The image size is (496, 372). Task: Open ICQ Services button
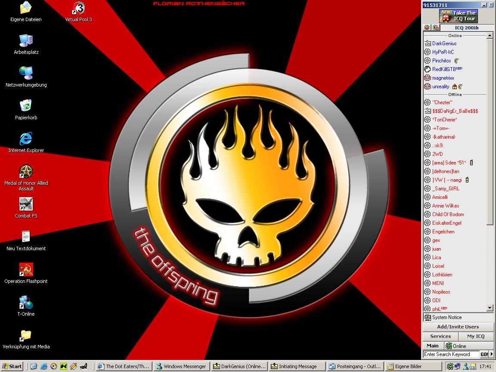440,336
